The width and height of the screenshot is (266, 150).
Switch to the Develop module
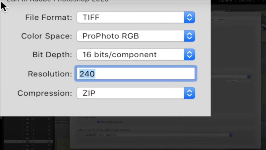coord(247,1)
